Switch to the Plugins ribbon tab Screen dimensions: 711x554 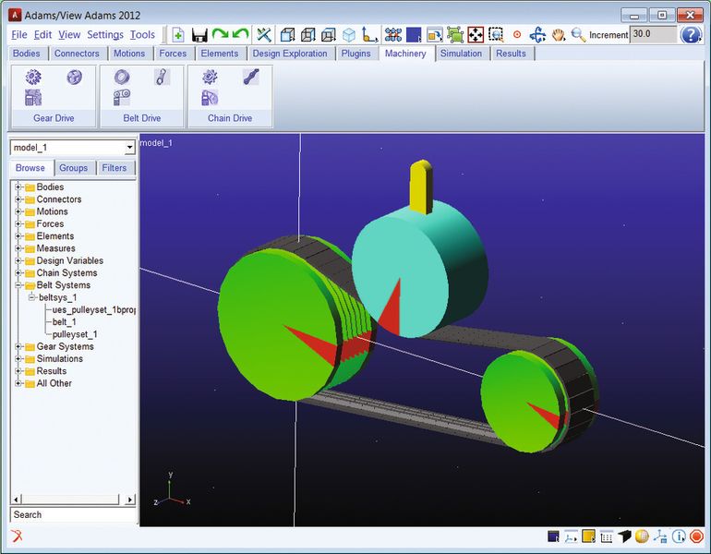355,54
